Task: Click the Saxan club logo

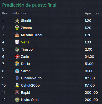Action: [x=17, y=71]
